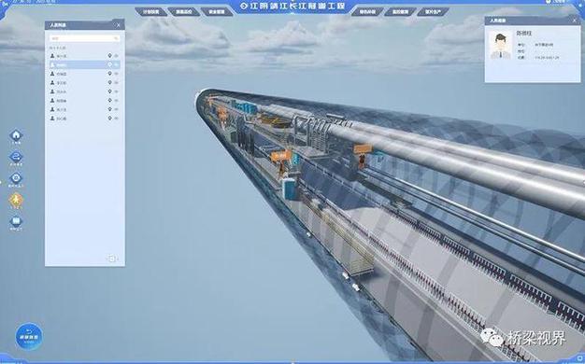Select the seventh person in the list
This screenshot has width=585, height=364.
tap(85, 109)
